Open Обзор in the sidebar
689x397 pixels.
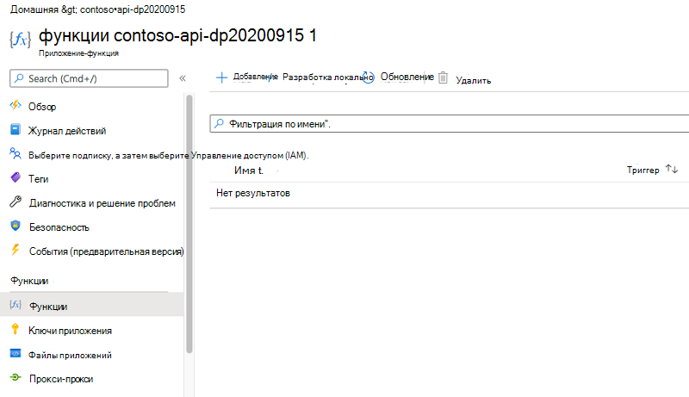pos(42,107)
